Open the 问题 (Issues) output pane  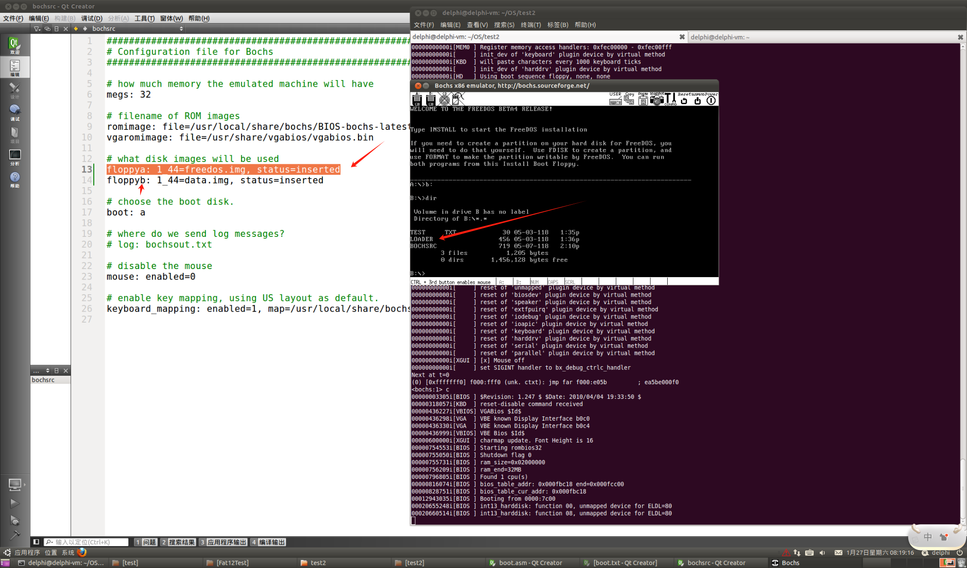point(145,542)
